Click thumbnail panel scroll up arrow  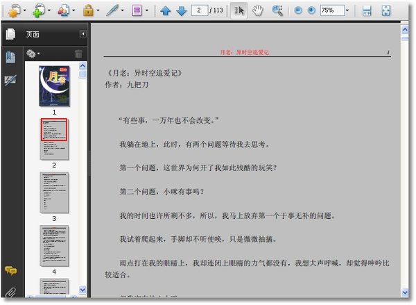tap(83, 65)
